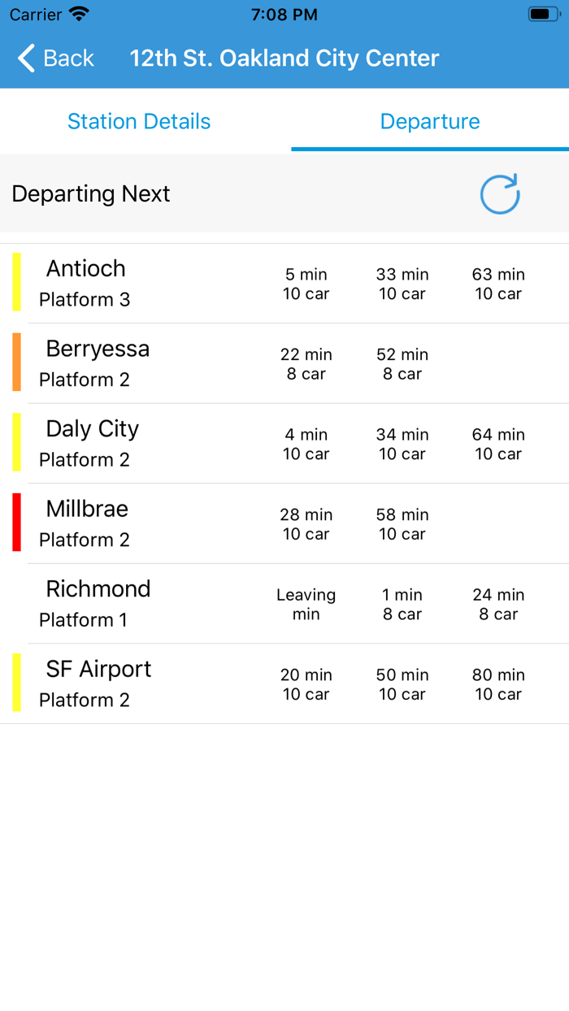Click the Richmond train Leaving indicator
The width and height of the screenshot is (569, 1011).
click(x=306, y=603)
